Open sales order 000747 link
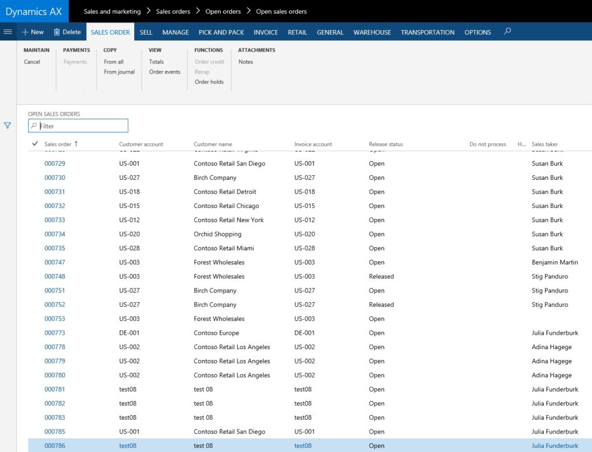 click(55, 262)
